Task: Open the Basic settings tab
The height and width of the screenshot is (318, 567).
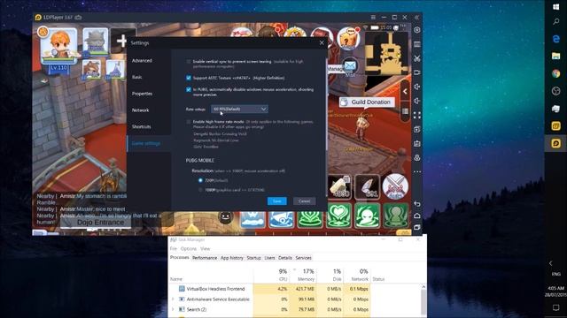Action: coord(136,77)
